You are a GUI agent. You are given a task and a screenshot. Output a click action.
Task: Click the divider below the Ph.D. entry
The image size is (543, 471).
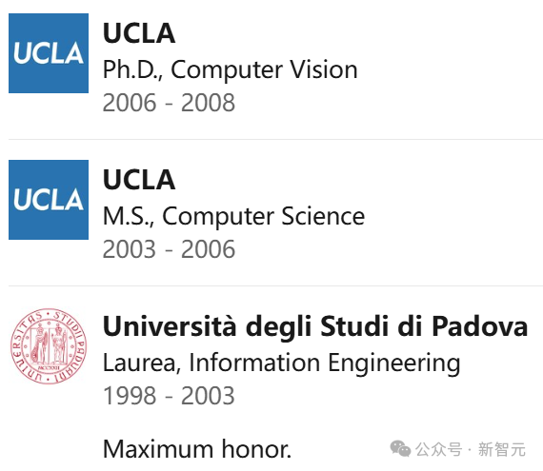pos(275,139)
